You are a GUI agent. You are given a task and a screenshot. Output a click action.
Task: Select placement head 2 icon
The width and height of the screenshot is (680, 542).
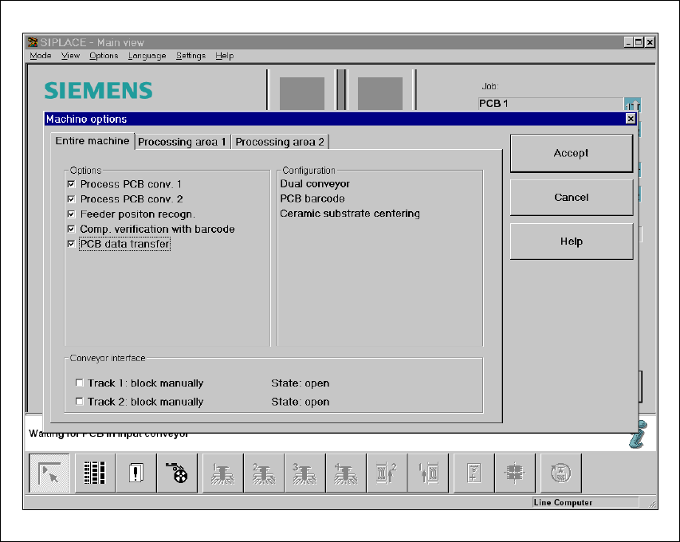click(x=264, y=473)
